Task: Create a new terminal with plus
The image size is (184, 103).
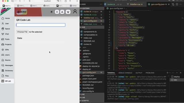Action: (x=167, y=73)
